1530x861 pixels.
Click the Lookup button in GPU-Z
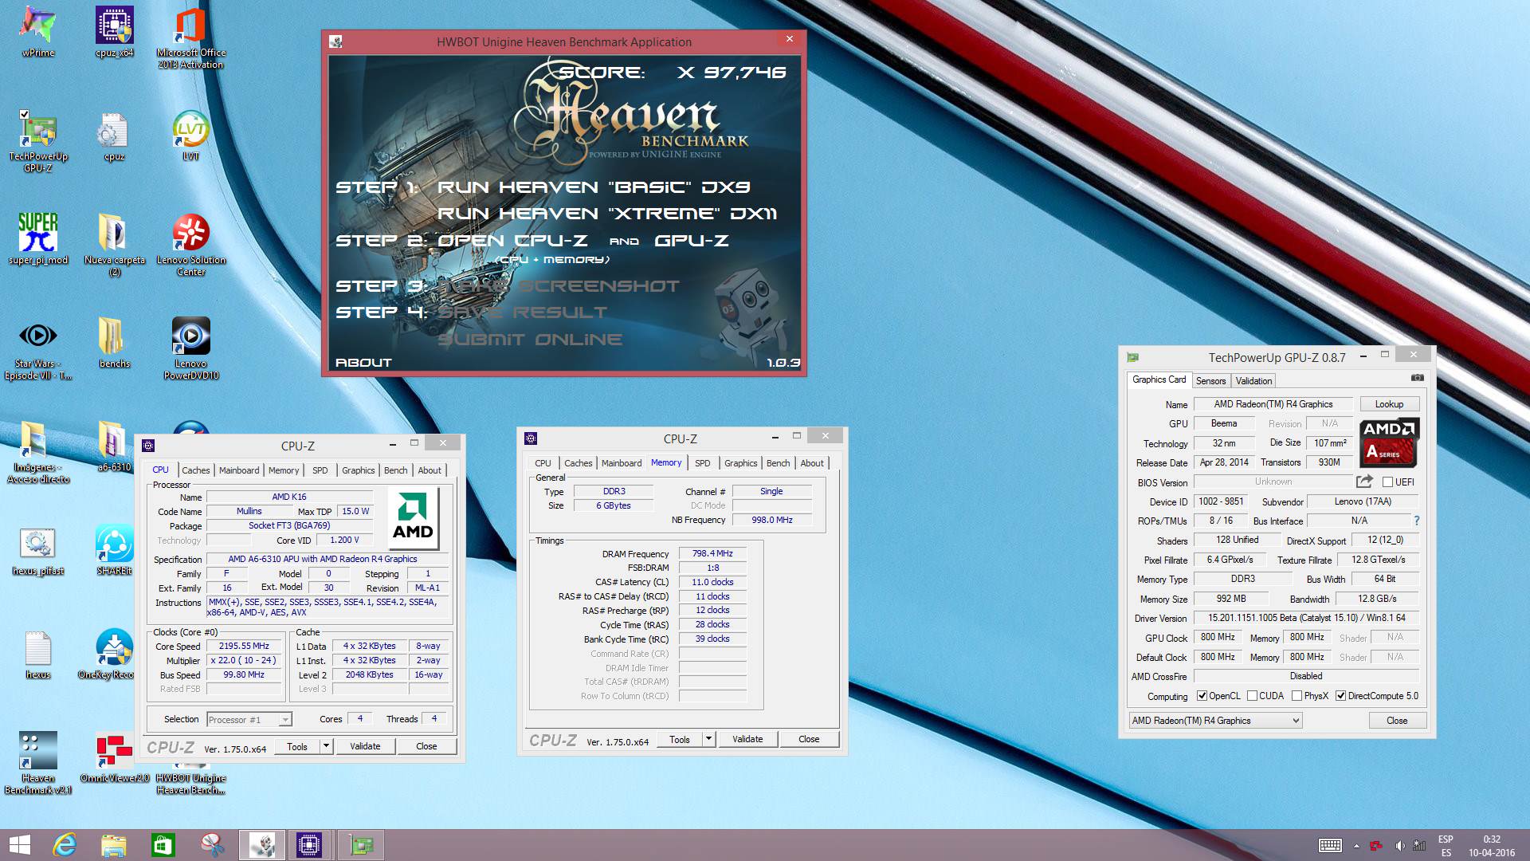tap(1389, 404)
